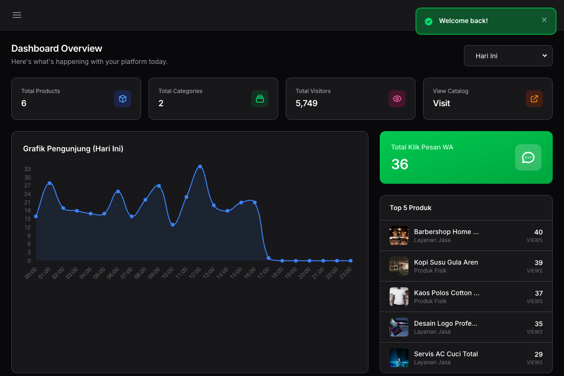Click the chart data point at 06:00
This screenshot has height=376, width=564.
point(118,191)
